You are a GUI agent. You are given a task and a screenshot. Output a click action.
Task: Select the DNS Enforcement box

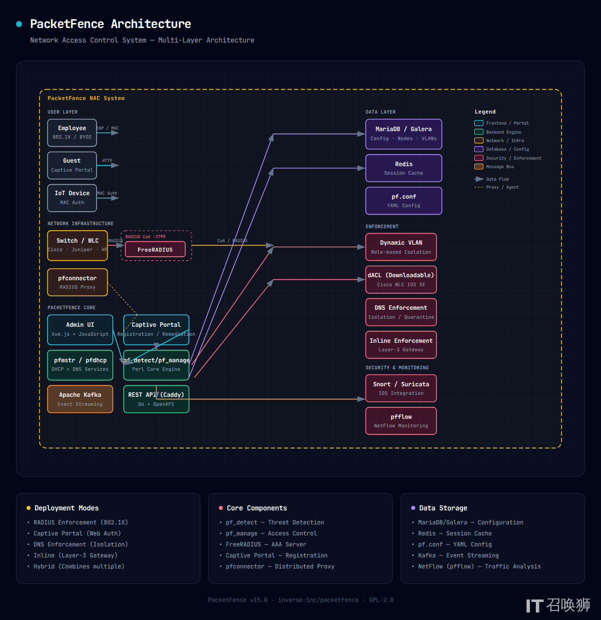[401, 312]
